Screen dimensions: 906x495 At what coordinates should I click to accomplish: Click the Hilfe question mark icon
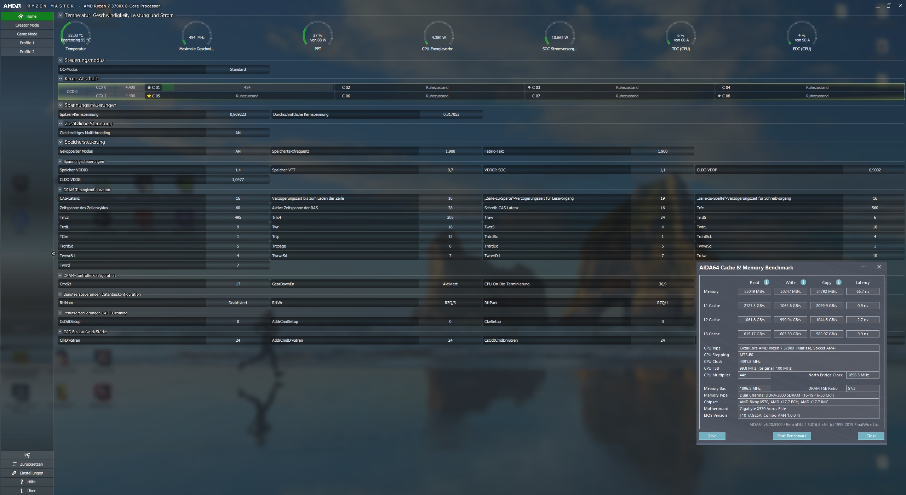pos(22,482)
